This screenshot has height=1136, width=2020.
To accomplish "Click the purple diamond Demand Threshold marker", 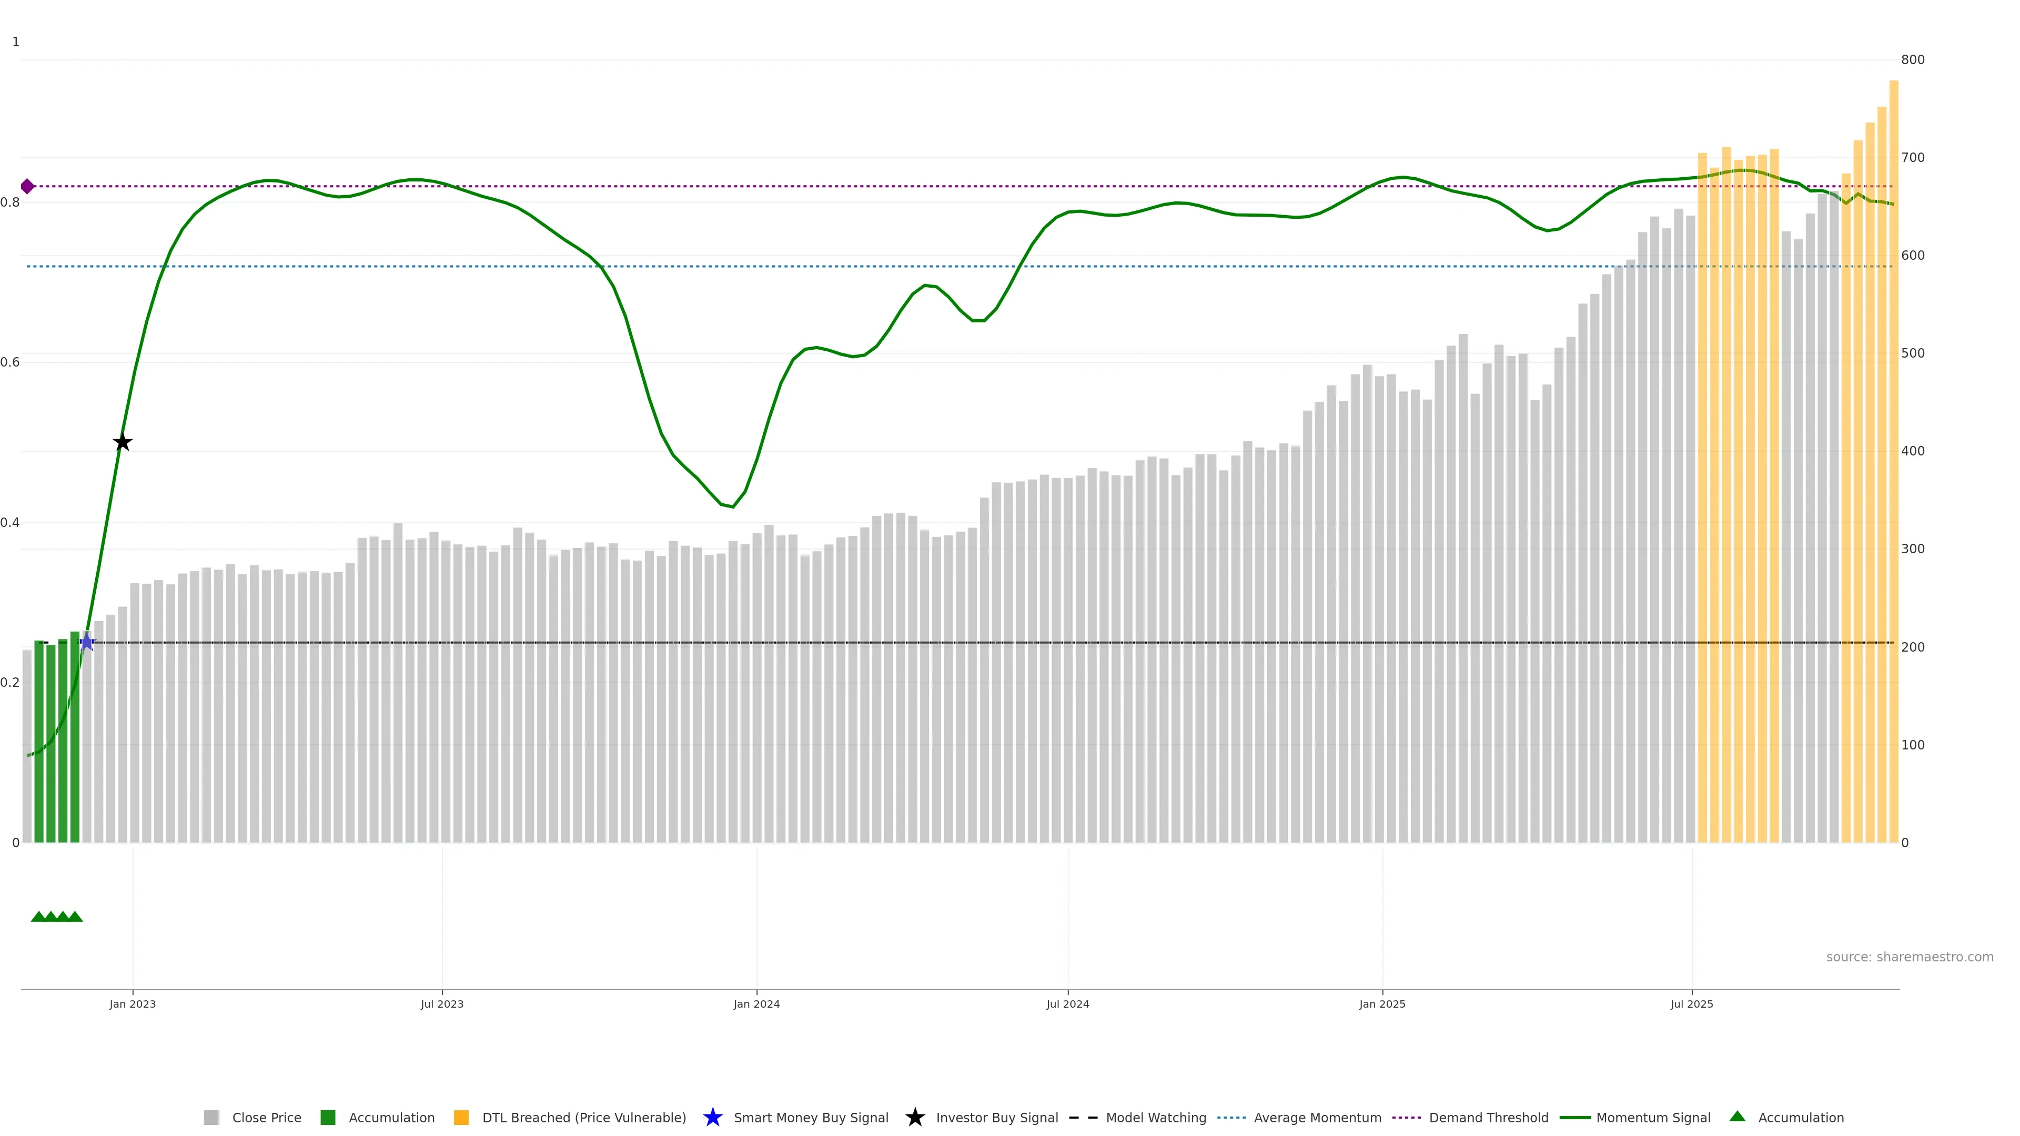I will [27, 187].
